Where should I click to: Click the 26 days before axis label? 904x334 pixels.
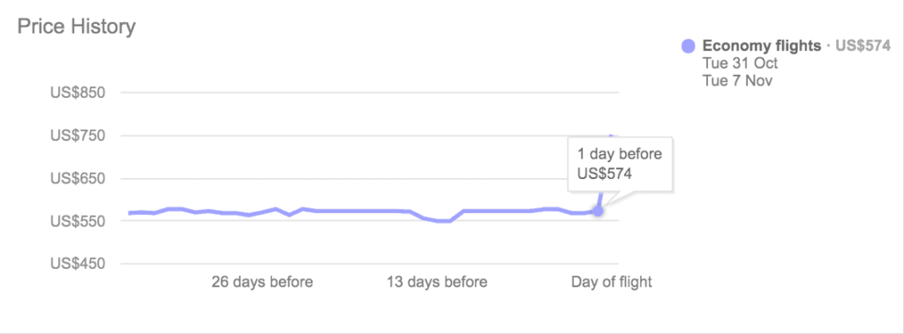tap(261, 282)
